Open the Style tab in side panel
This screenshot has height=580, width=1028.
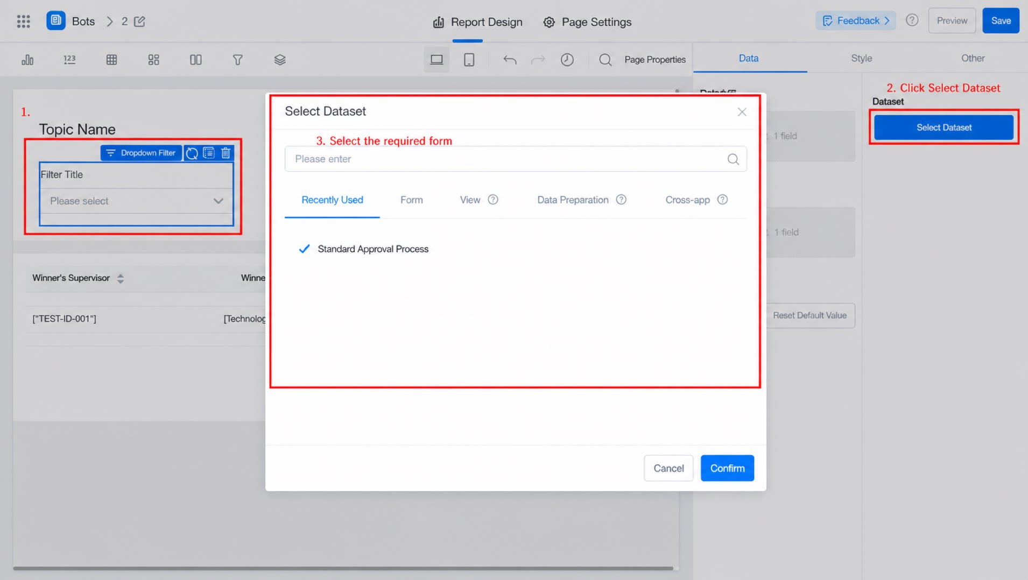click(861, 58)
